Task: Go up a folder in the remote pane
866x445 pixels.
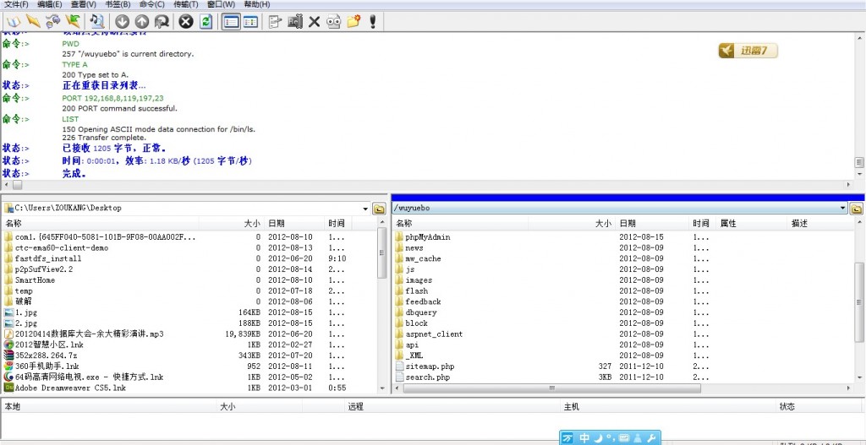Action: pos(856,208)
